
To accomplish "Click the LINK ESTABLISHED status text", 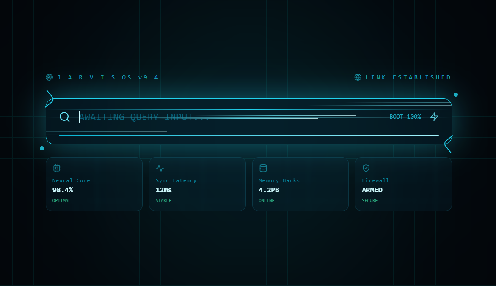I will tap(408, 77).
